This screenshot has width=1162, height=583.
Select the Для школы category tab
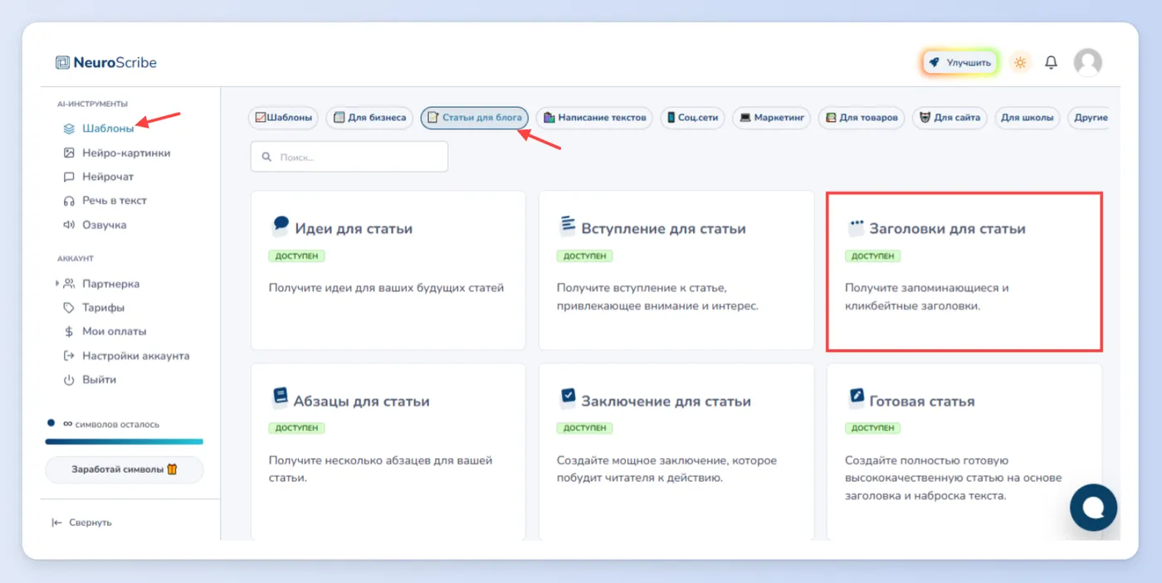[x=1028, y=118]
